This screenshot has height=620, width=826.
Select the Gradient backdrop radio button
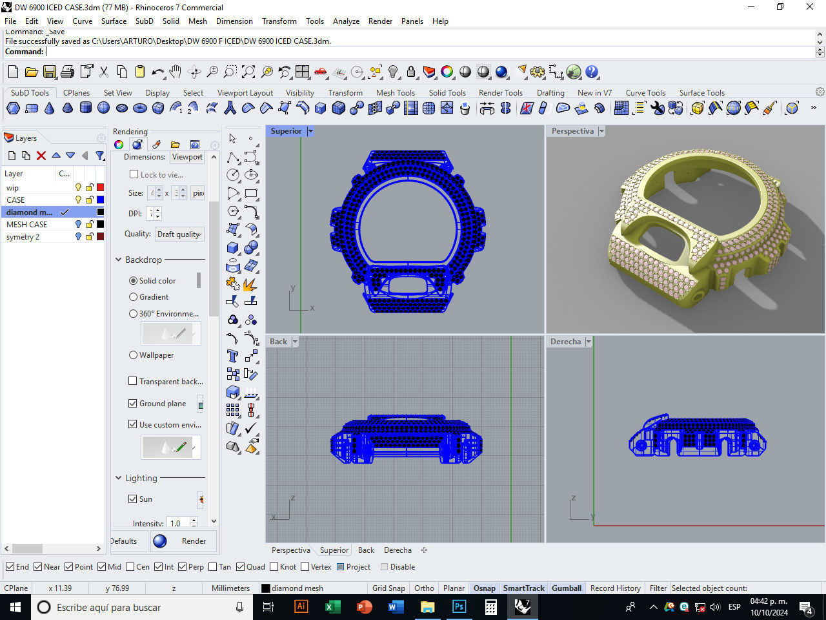[x=133, y=297]
